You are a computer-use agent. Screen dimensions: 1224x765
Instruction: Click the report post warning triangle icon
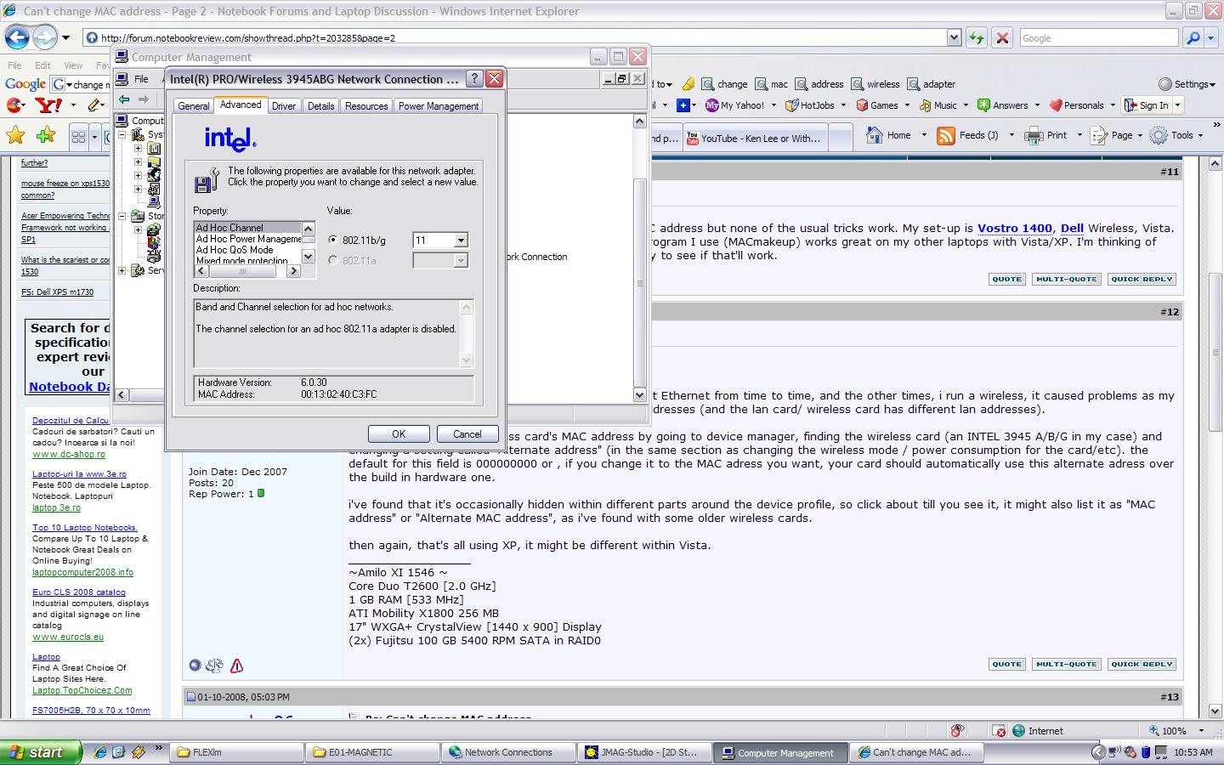(236, 666)
